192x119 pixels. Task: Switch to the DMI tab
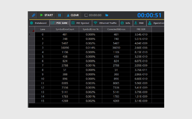[140, 23]
